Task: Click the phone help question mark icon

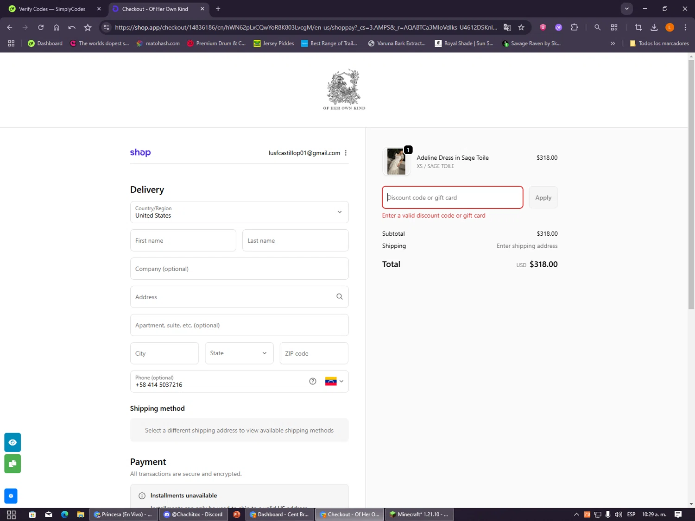Action: (313, 381)
